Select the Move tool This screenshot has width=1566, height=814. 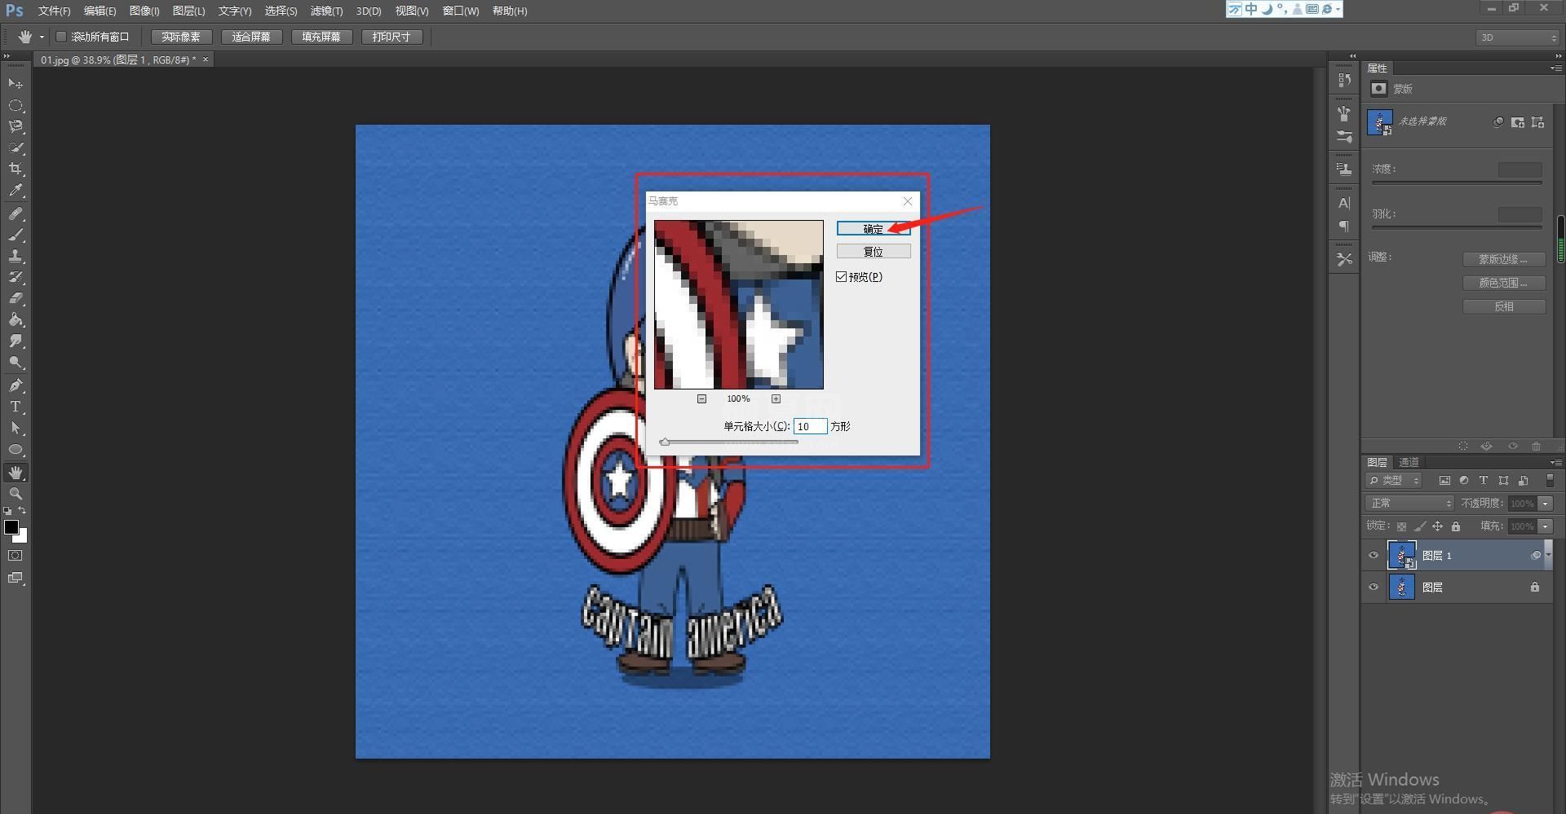[15, 84]
